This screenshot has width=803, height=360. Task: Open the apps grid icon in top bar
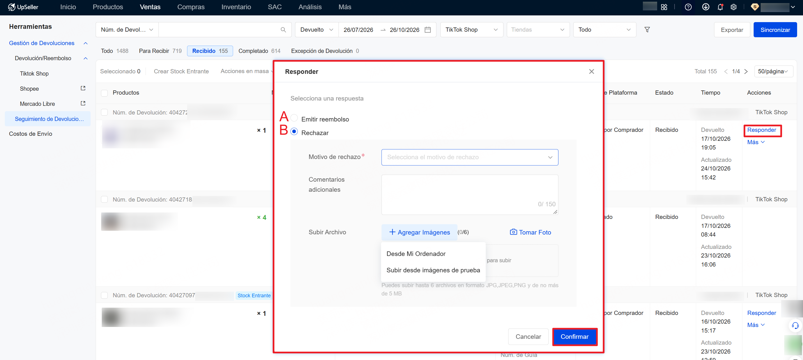664,7
